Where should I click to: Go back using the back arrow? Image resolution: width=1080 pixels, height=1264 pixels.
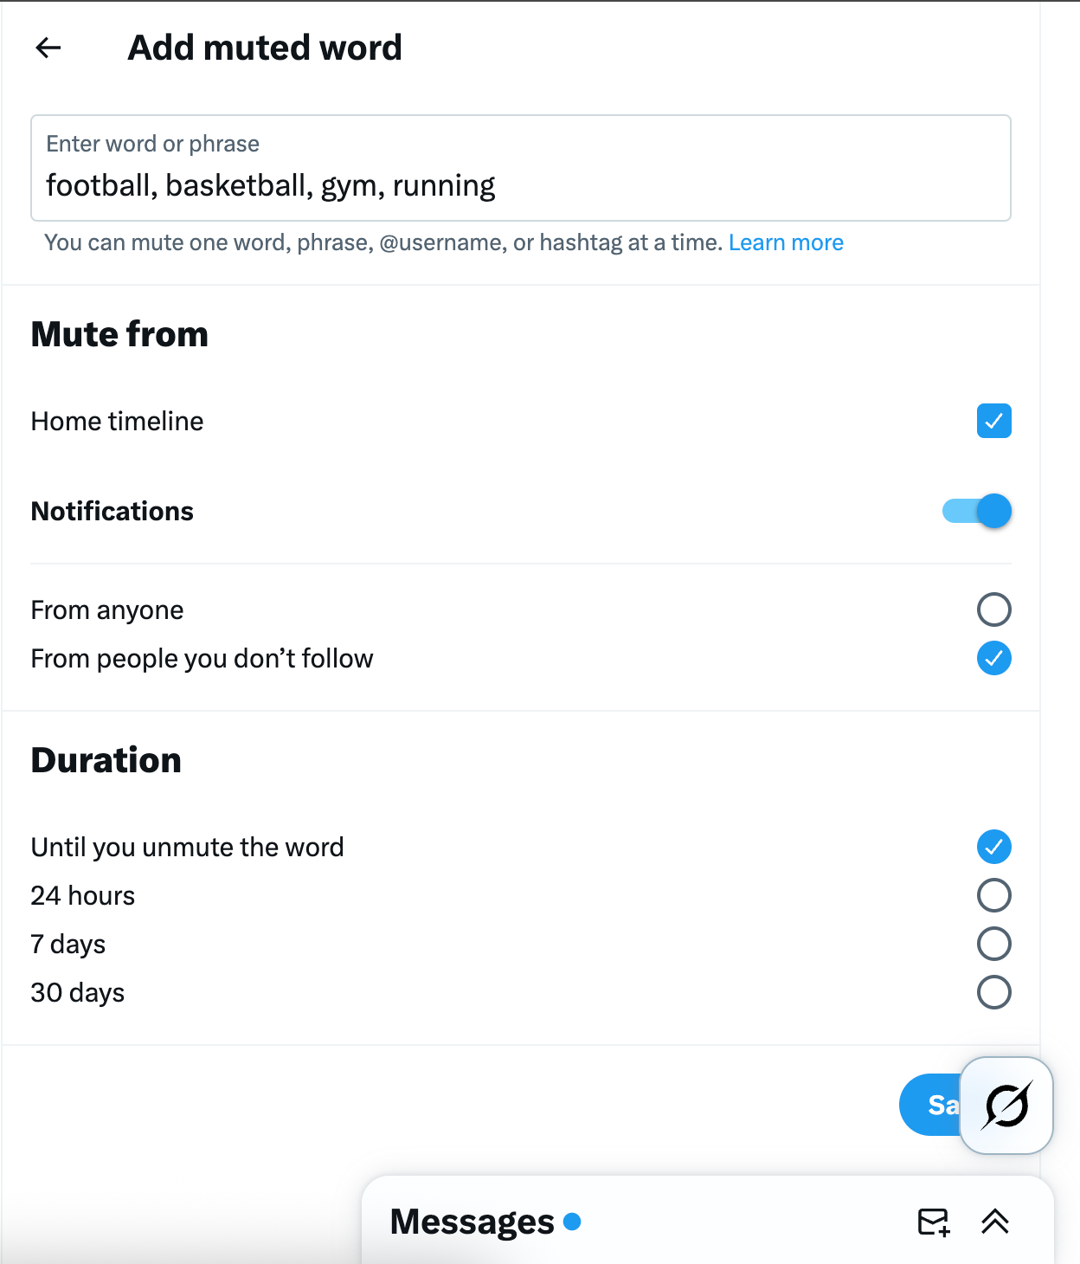coord(48,48)
